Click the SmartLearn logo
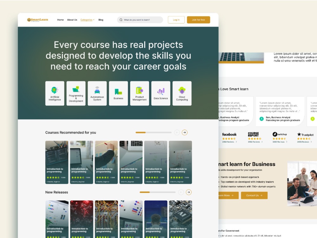This screenshot has height=238, width=317. 38,20
